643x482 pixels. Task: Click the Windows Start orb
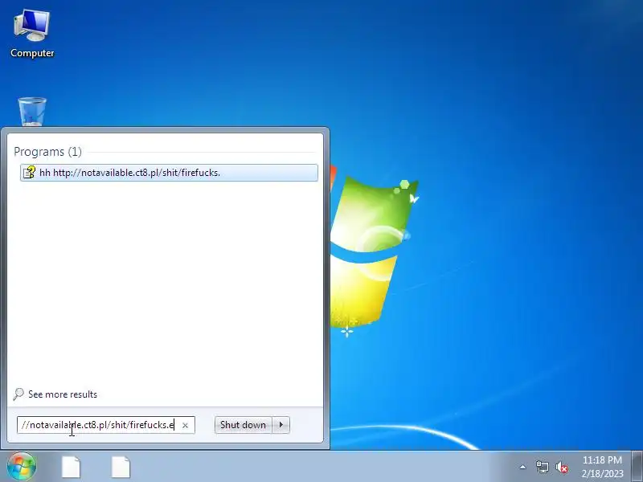coord(22,467)
